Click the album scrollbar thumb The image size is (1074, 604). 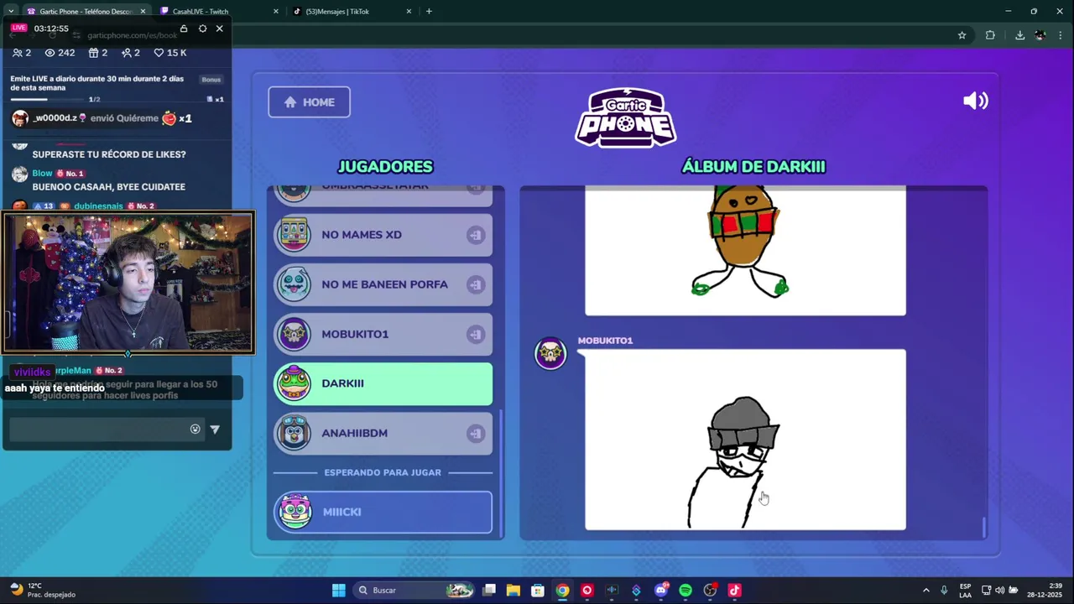tap(983, 527)
